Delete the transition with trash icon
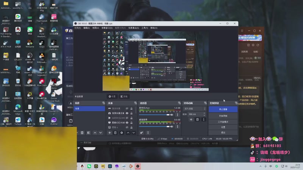The height and width of the screenshot is (170, 303). (x=197, y=119)
